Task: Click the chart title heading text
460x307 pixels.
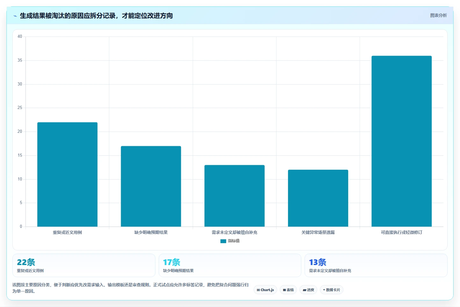Action: [96, 16]
